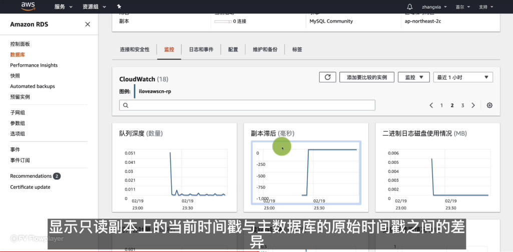Open zhangxia account menu
Screen dimensions: 513x252
(433, 7)
